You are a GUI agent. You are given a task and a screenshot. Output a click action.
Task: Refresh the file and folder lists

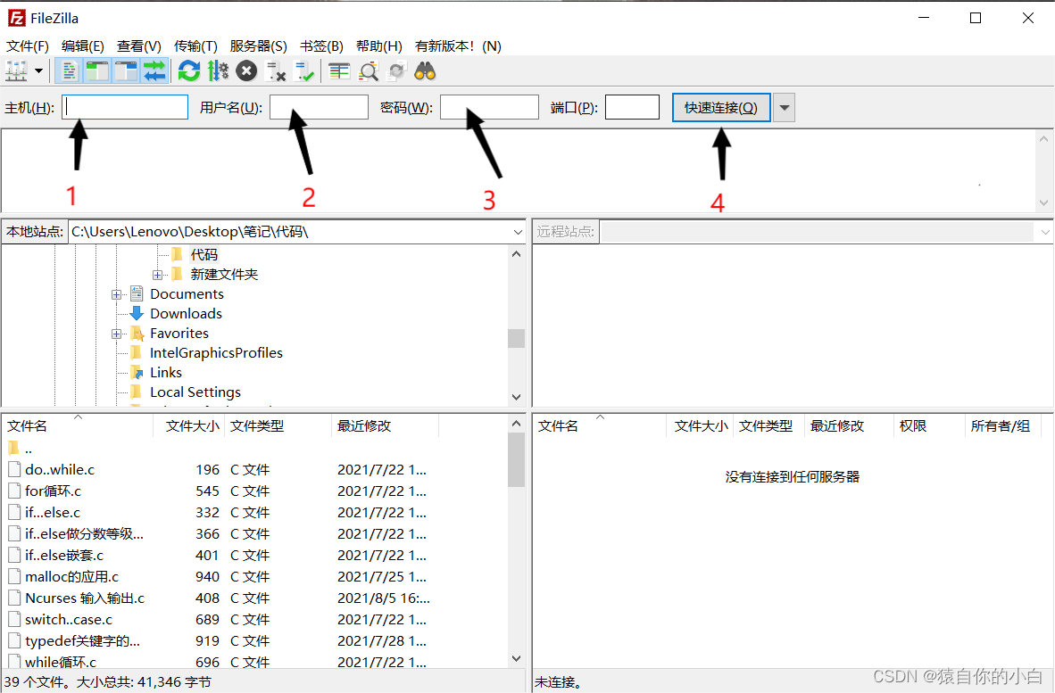(189, 70)
